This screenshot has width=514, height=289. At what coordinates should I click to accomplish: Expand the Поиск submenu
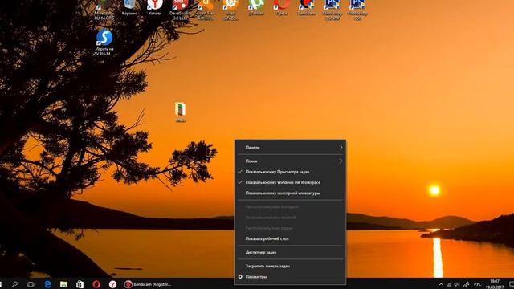point(290,161)
